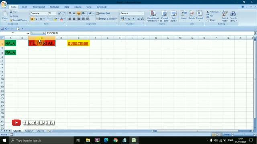Switch to the Developer tab
The image size is (257, 144).
coord(102,7)
